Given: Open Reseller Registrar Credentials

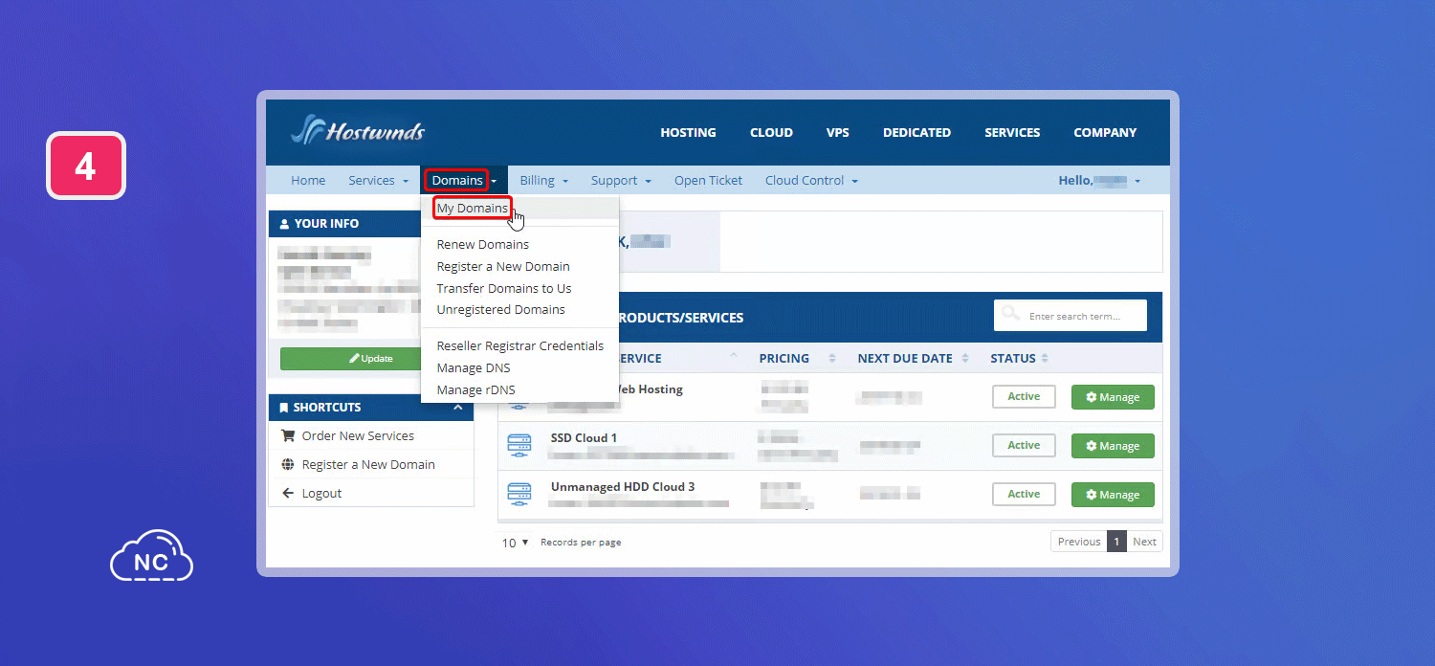Looking at the screenshot, I should (x=520, y=345).
